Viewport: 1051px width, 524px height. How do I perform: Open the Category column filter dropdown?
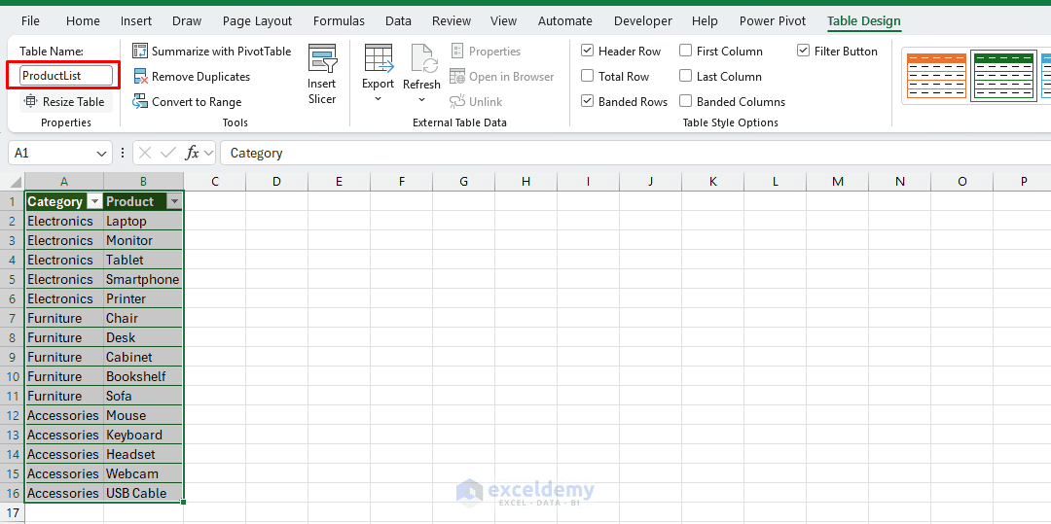click(94, 201)
